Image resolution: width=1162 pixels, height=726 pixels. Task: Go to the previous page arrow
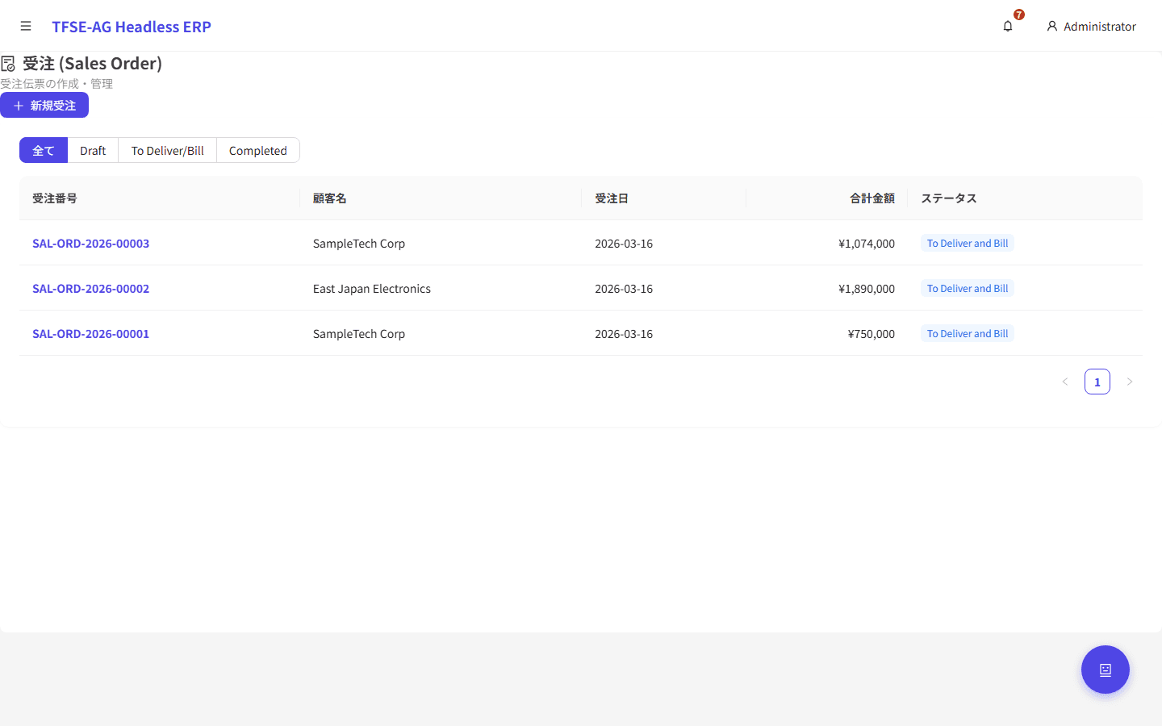point(1065,382)
